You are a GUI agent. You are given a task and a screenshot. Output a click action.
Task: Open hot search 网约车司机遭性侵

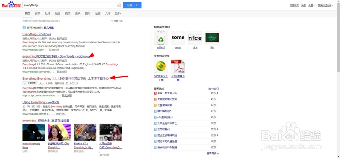tap(167, 142)
